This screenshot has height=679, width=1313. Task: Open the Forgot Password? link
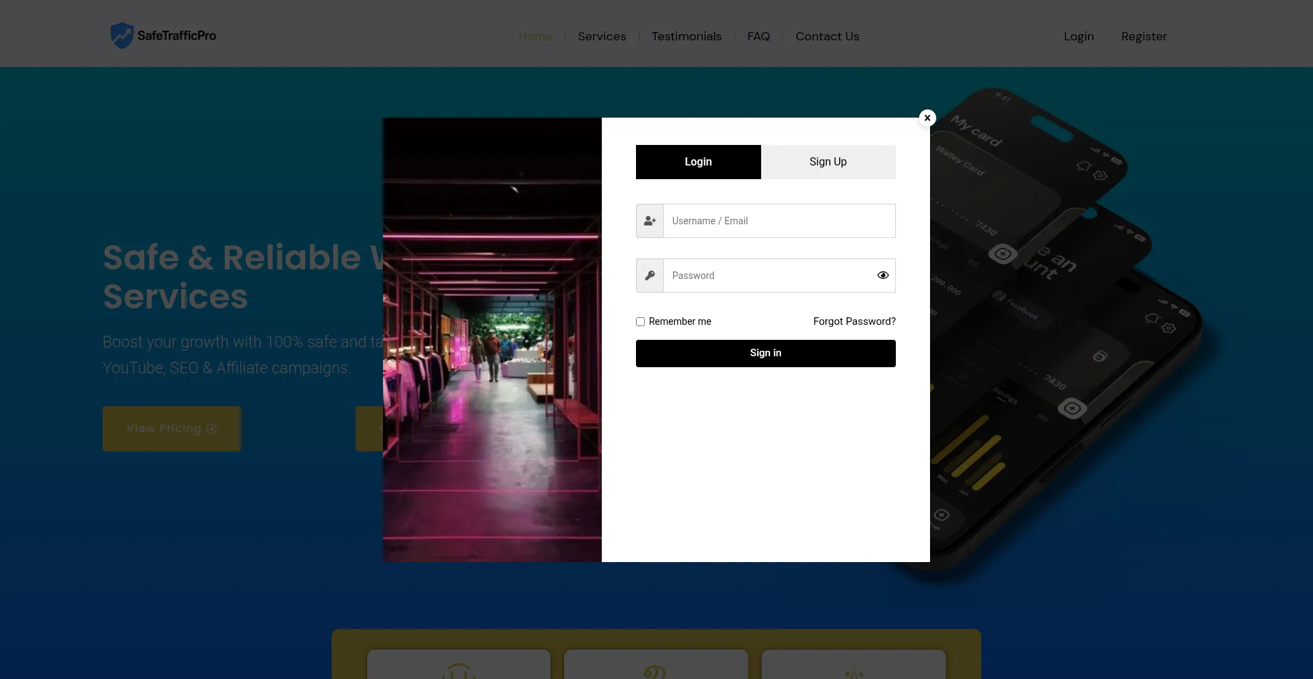tap(854, 321)
